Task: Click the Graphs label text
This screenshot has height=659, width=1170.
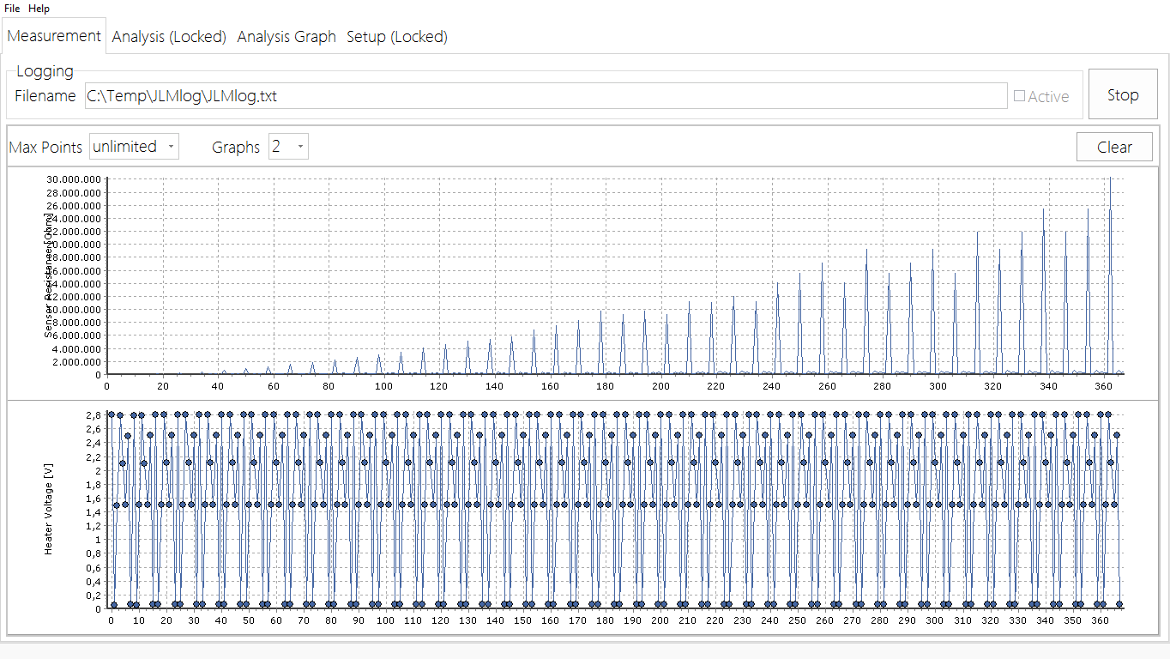Action: coord(236,147)
